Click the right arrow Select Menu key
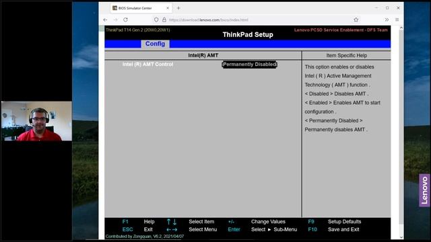 point(174,230)
